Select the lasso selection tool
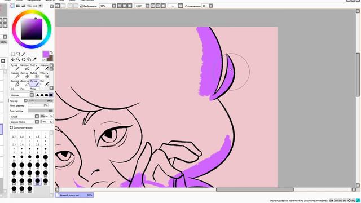 pyautogui.click(x=18, y=54)
